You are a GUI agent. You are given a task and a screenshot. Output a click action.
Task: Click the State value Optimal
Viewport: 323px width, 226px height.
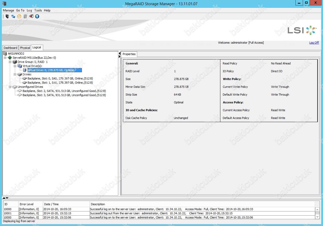179,102
